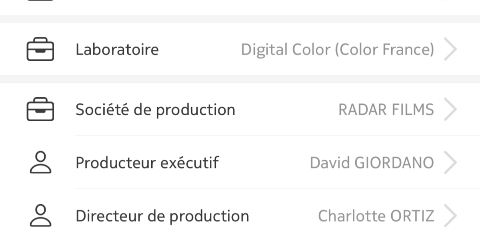480x232 pixels.
Task: Open the chevron next to Charlotte ORTIZ
Action: 450,216
